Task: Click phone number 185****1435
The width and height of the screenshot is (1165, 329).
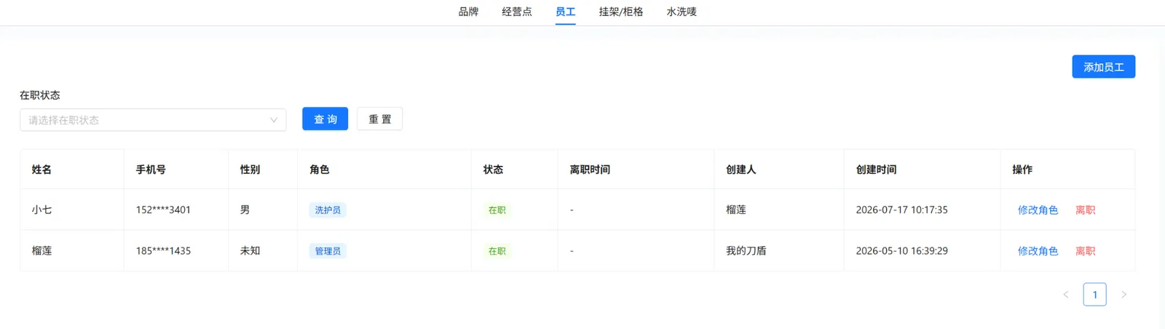Action: 163,250
